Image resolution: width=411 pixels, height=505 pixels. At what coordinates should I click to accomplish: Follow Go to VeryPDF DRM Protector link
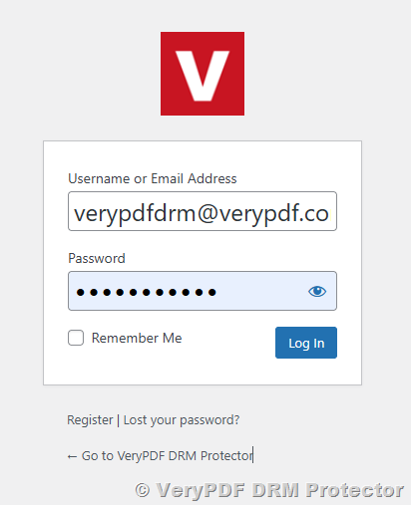coord(160,456)
